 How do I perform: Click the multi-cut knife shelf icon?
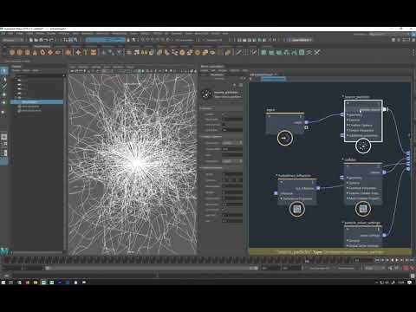tap(238, 52)
